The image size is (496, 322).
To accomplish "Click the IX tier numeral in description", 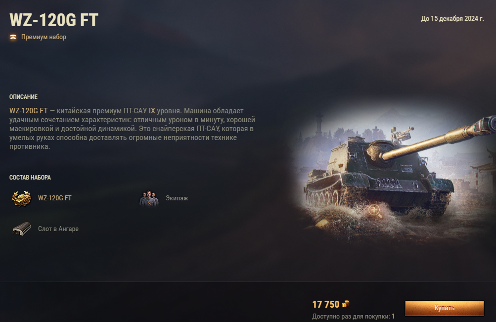I will pos(152,111).
